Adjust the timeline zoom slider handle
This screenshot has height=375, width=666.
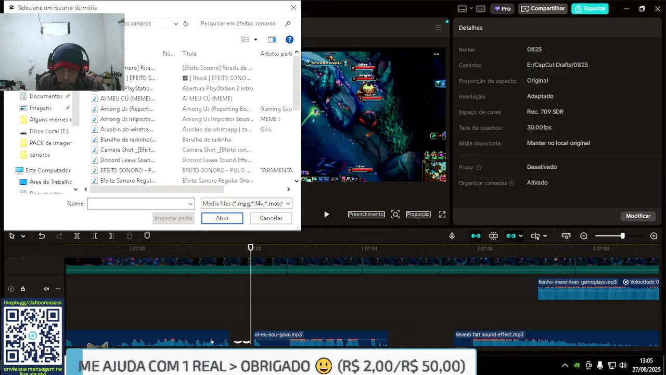click(622, 236)
